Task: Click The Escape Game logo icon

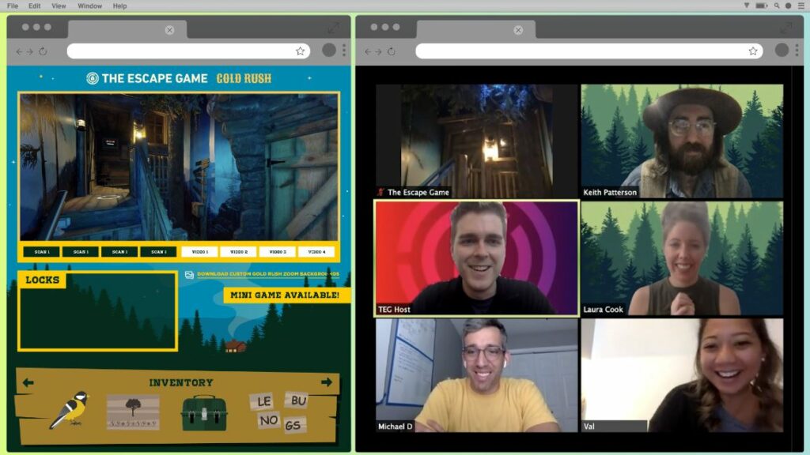Action: click(93, 78)
